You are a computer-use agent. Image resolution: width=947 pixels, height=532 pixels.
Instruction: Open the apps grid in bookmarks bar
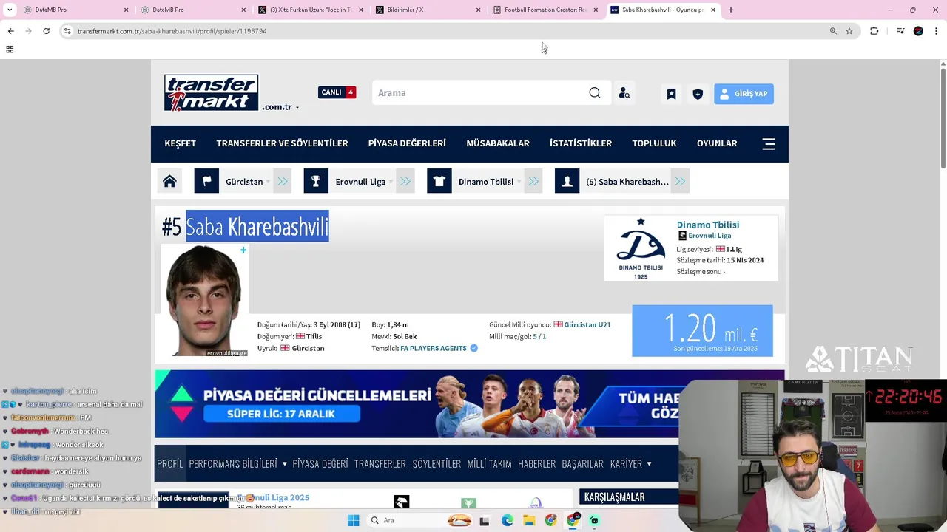10,50
